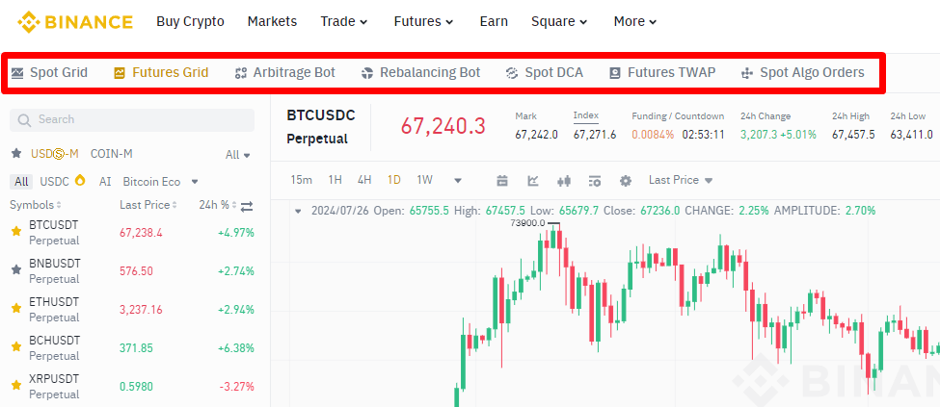Click the swap icon beside 24h %

[x=246, y=205]
